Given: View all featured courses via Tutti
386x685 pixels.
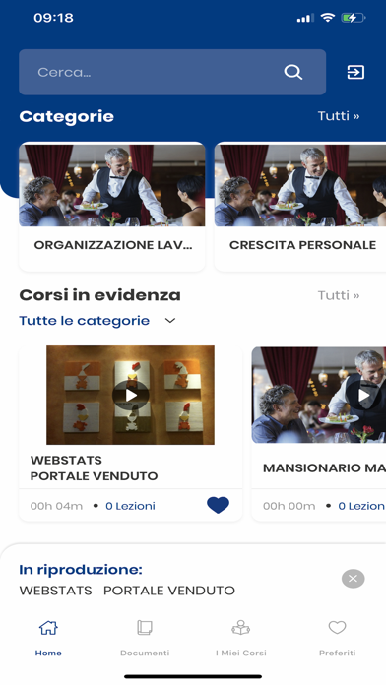Looking at the screenshot, I should click(x=339, y=295).
